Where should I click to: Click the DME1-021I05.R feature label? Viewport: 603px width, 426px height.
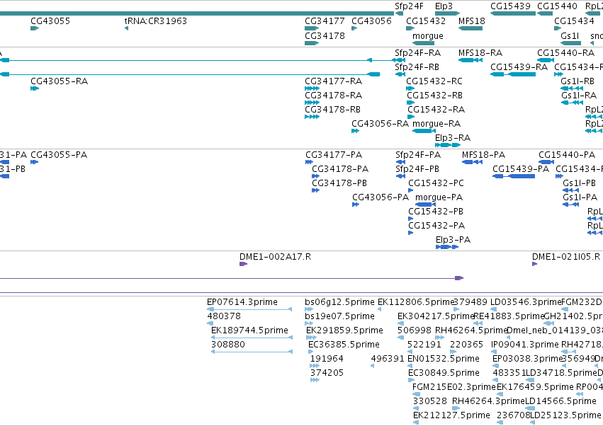click(566, 257)
